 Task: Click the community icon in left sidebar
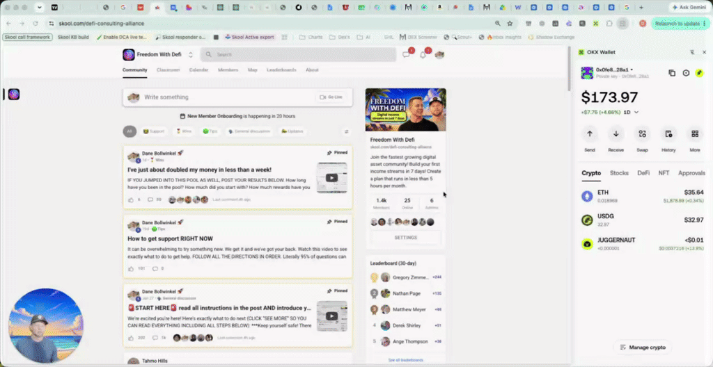[14, 94]
